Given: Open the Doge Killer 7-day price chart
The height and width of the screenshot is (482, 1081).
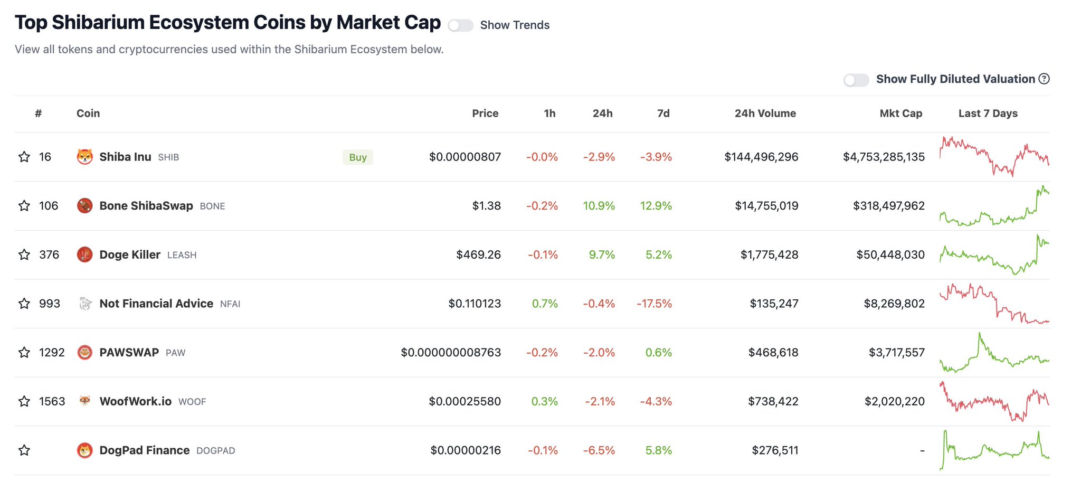Looking at the screenshot, I should (x=994, y=254).
